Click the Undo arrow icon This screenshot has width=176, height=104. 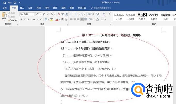tap(9, 3)
